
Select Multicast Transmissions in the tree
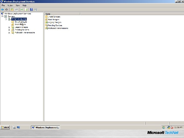click(25, 33)
